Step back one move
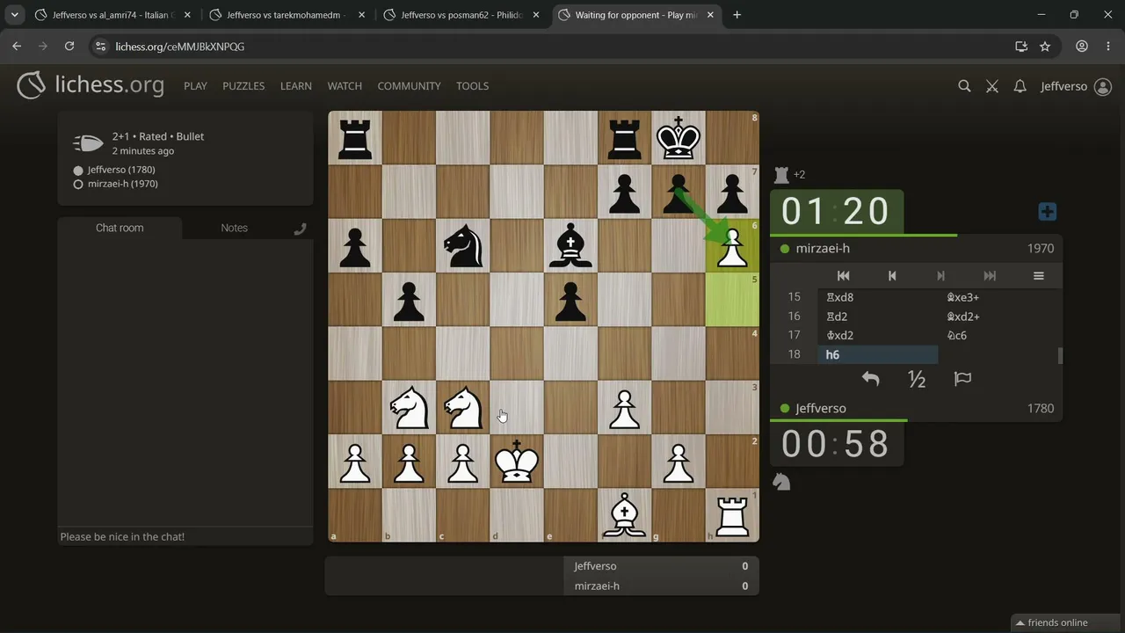The image size is (1125, 633). point(892,275)
